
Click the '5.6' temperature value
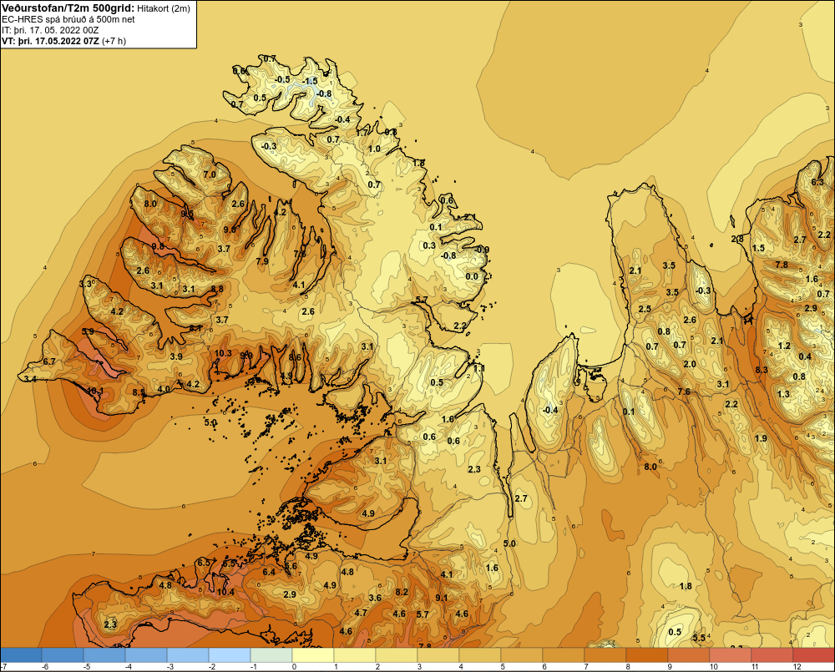point(291,567)
